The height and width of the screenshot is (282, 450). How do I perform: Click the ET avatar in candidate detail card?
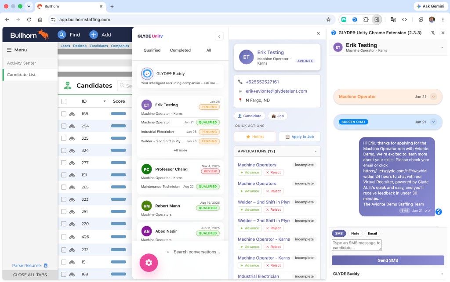coord(246,57)
